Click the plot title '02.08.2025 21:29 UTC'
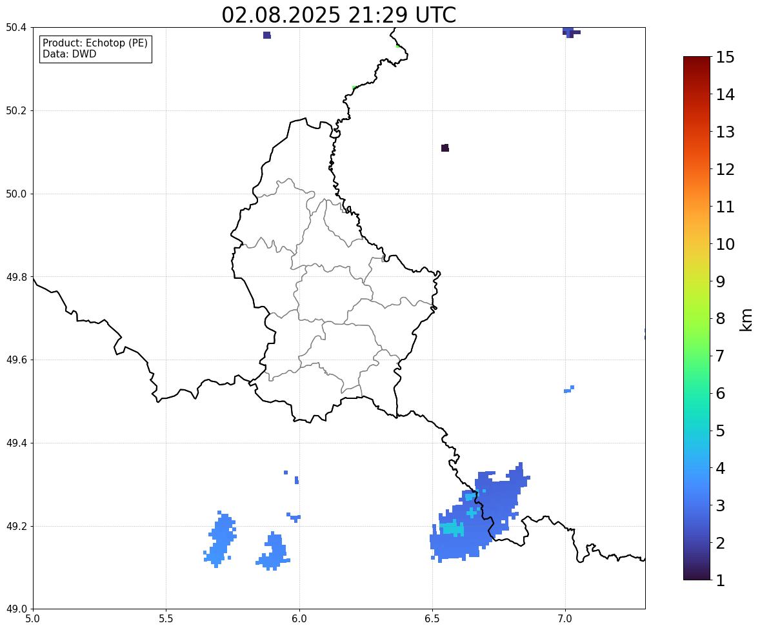This screenshot has width=760, height=630. click(x=339, y=15)
